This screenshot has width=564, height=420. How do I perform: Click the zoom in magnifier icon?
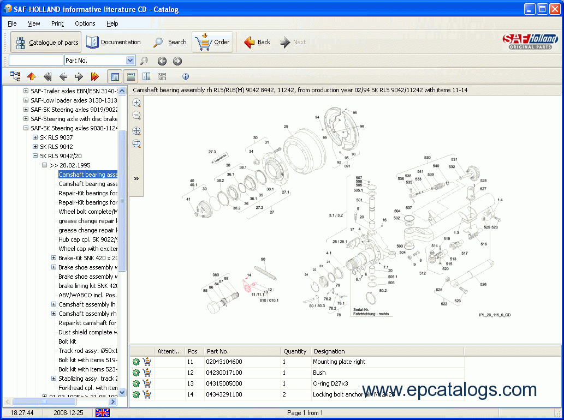(x=136, y=103)
